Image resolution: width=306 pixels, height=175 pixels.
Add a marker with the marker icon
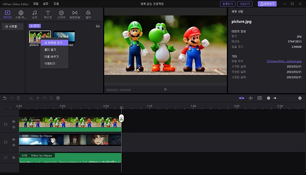pyautogui.click(x=58, y=98)
